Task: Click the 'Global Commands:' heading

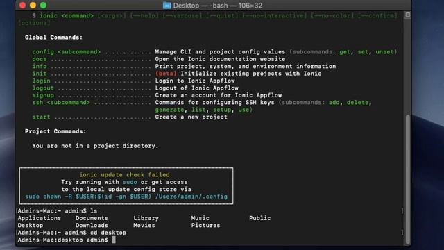Action: click(53, 37)
